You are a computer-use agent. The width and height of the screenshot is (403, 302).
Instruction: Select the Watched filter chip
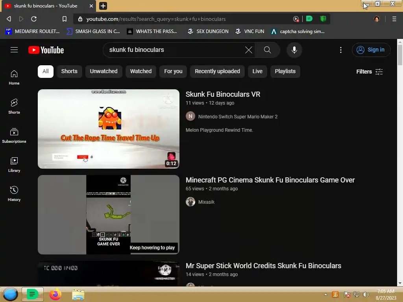point(141,72)
